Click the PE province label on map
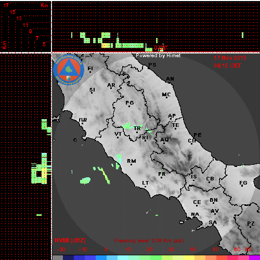 pyautogui.click(x=198, y=135)
